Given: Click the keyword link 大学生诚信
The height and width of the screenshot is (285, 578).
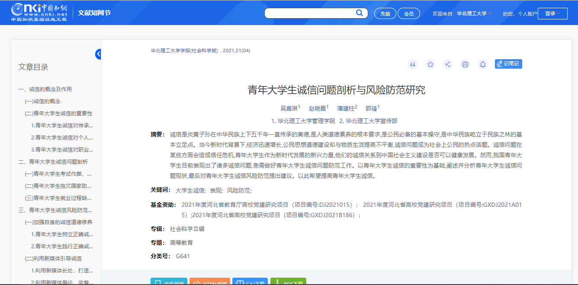Looking at the screenshot, I should pos(190,190).
